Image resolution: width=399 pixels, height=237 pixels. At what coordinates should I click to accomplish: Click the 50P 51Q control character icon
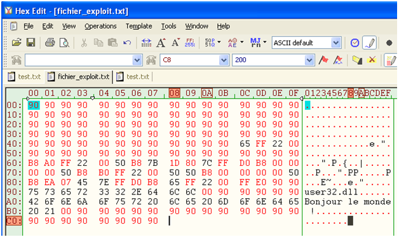click(210, 43)
